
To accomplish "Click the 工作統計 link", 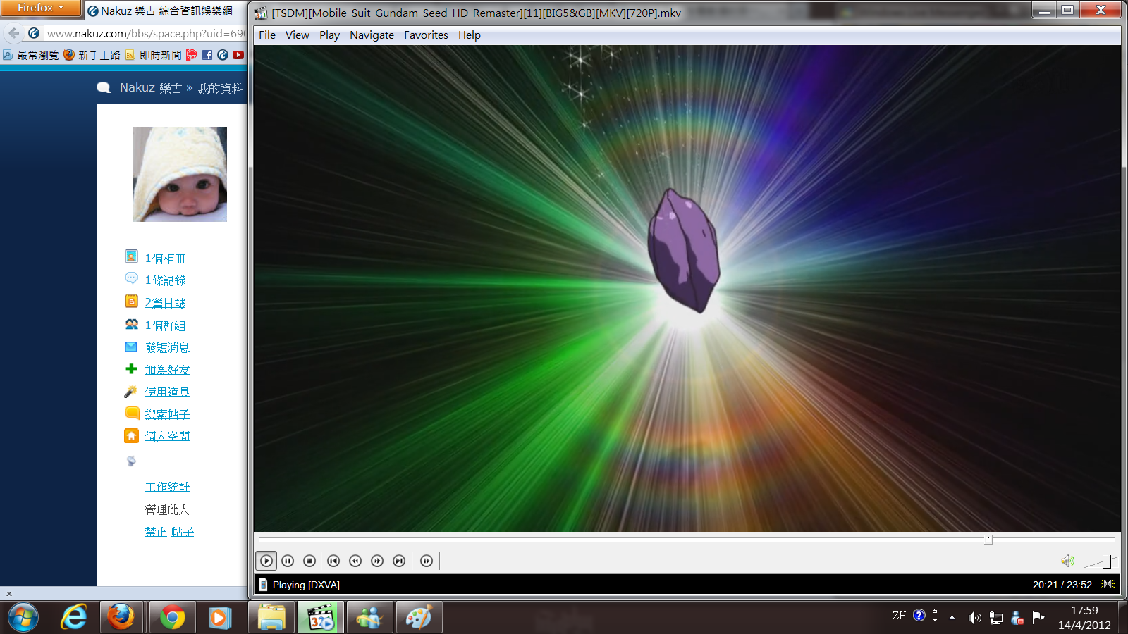I will click(167, 487).
